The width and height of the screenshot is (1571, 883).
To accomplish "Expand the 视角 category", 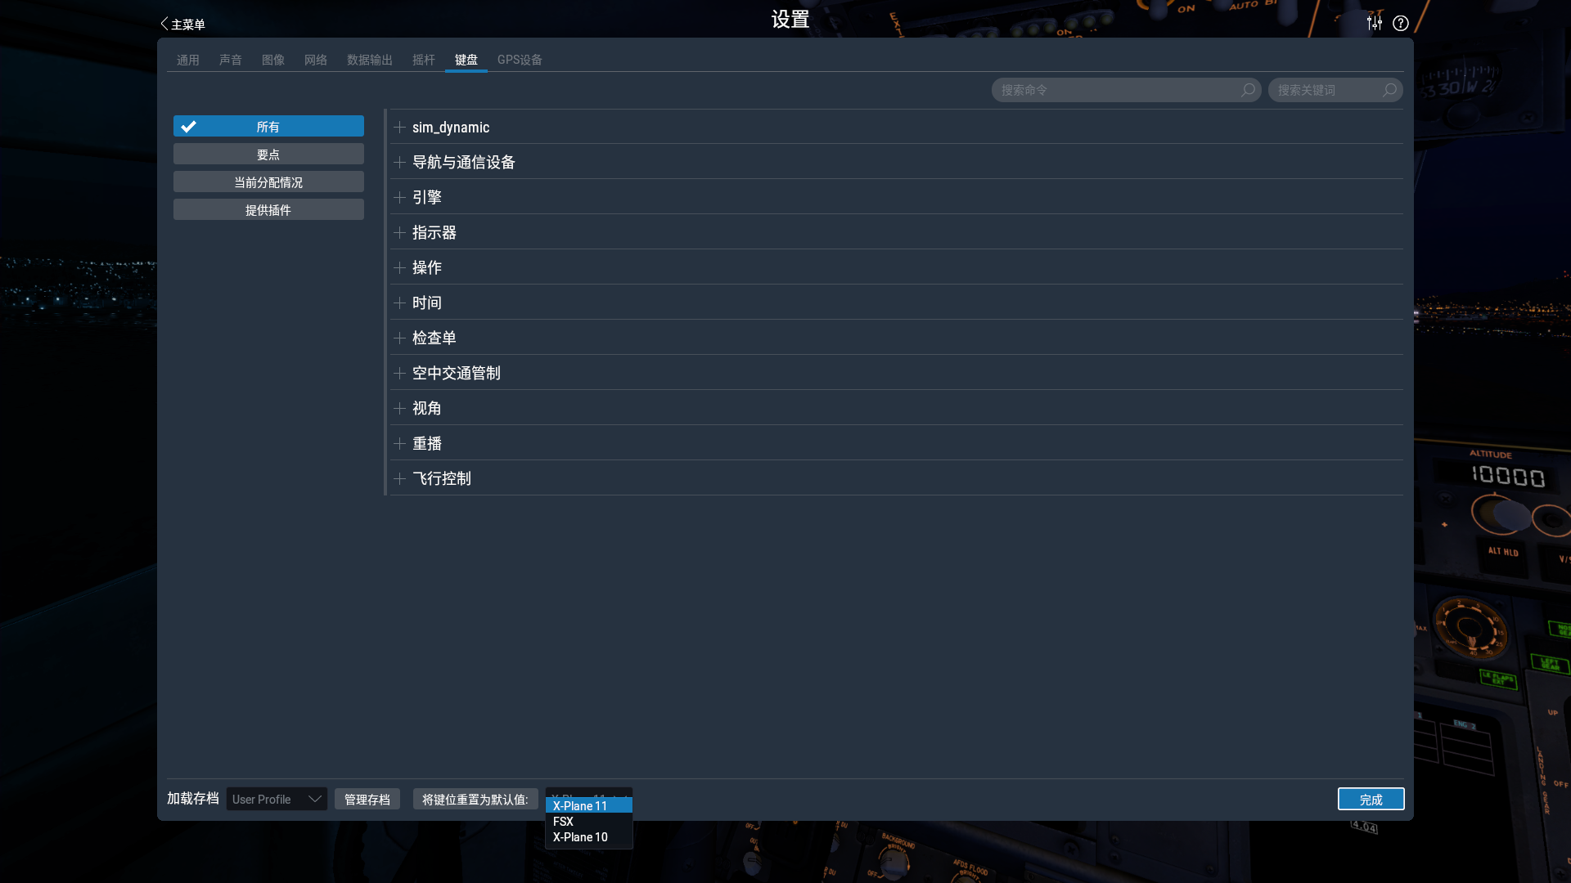I will (x=399, y=407).
